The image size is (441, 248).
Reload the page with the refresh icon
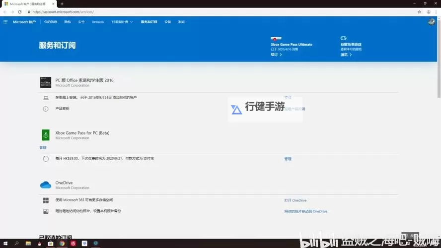[20, 12]
